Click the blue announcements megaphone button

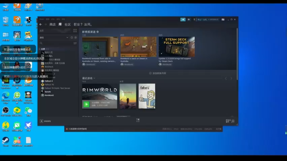tap(183, 20)
